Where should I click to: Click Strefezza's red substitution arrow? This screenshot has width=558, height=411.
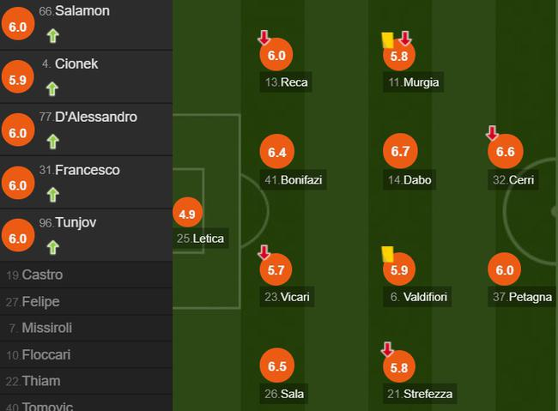(x=387, y=349)
